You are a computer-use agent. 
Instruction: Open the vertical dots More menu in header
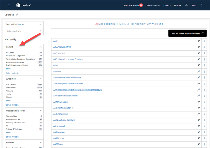pos(202,5)
